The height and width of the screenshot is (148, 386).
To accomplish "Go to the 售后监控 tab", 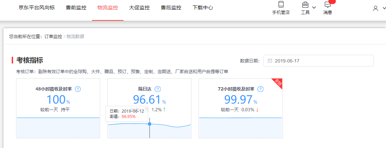I will pyautogui.click(x=171, y=8).
